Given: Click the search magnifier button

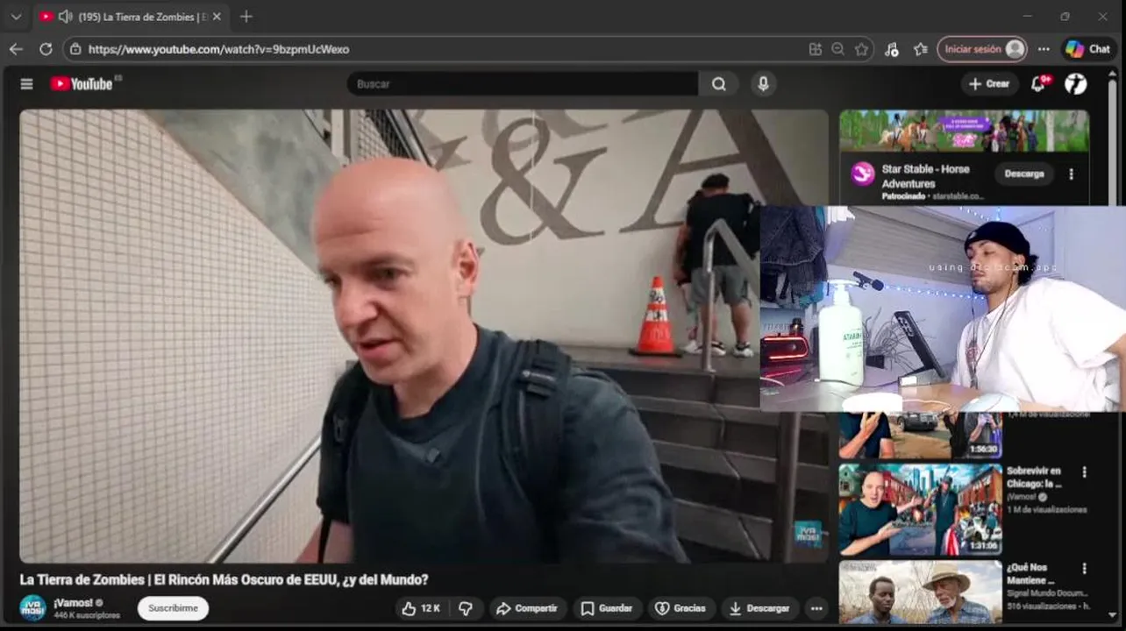Looking at the screenshot, I should pos(719,84).
